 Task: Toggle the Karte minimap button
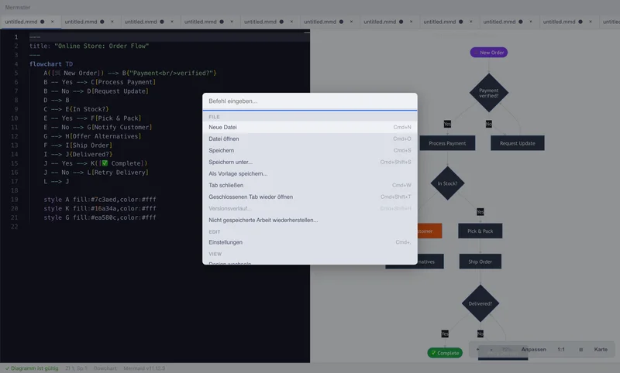[601, 349]
